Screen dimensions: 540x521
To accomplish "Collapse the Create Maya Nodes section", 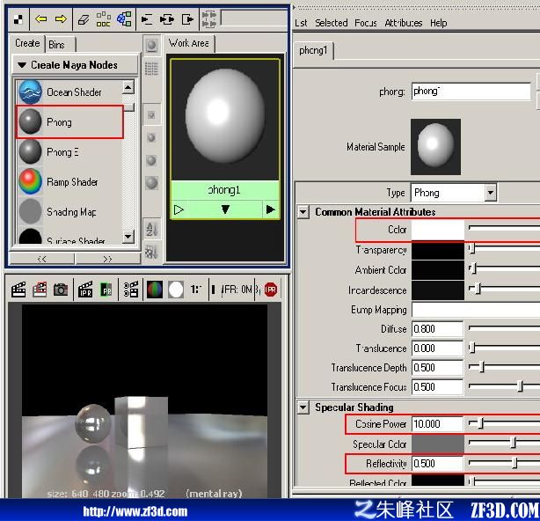I will (x=22, y=65).
